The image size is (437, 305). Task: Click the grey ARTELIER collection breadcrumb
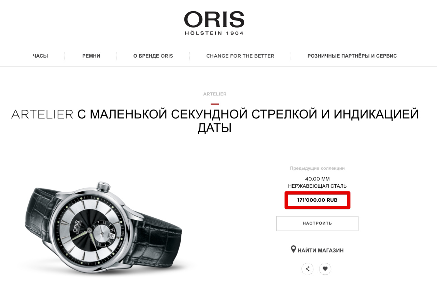[215, 94]
